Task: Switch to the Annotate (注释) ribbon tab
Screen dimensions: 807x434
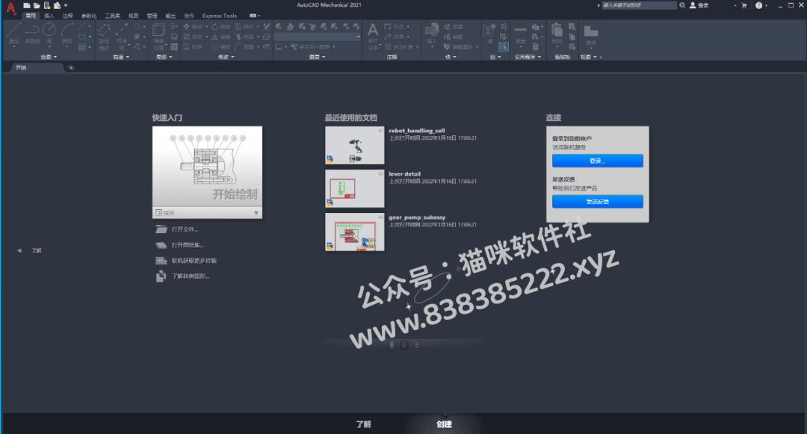Action: pyautogui.click(x=67, y=16)
